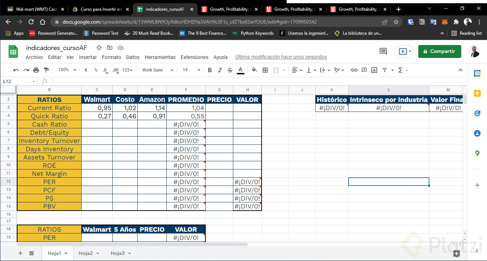
Task: Open the text color picker
Action: point(240,70)
